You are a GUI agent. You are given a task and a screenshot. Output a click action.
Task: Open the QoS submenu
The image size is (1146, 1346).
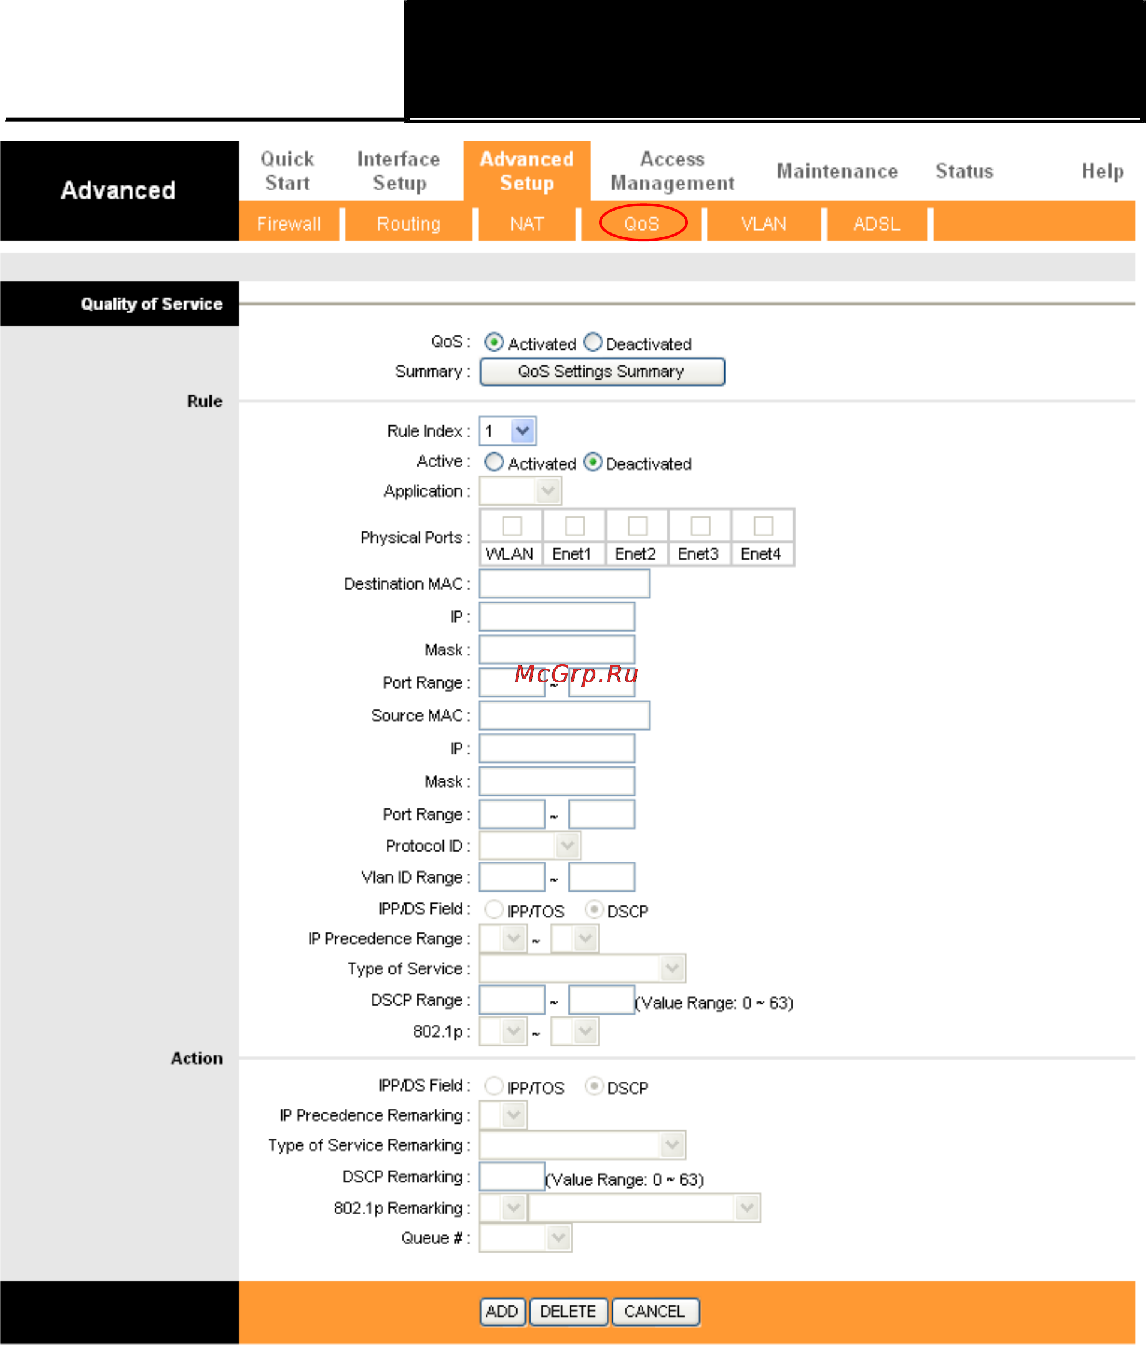641,224
